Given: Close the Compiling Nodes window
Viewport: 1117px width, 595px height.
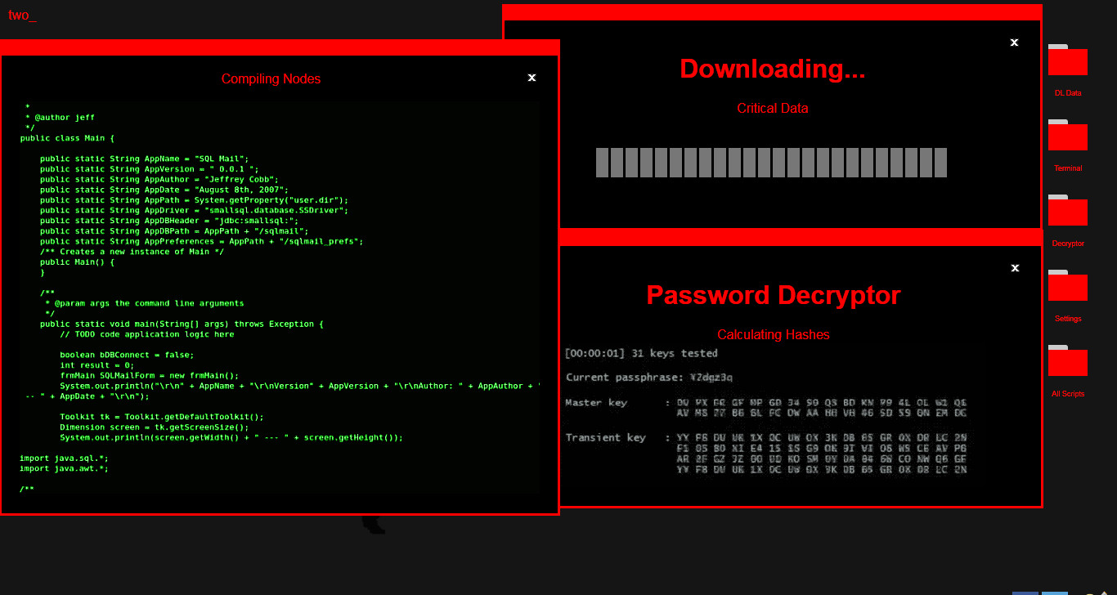Looking at the screenshot, I should coord(532,78).
